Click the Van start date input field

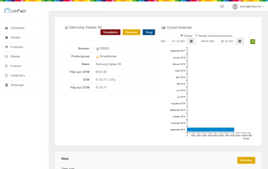[178, 41]
